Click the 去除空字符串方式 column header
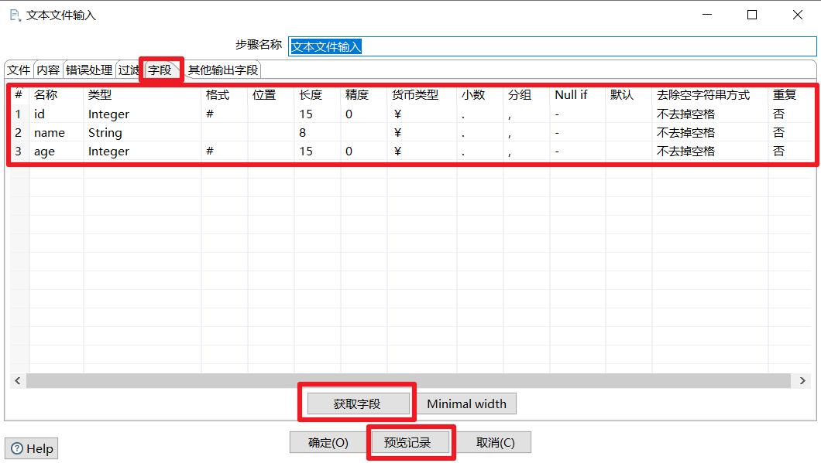The image size is (821, 463). coord(710,94)
